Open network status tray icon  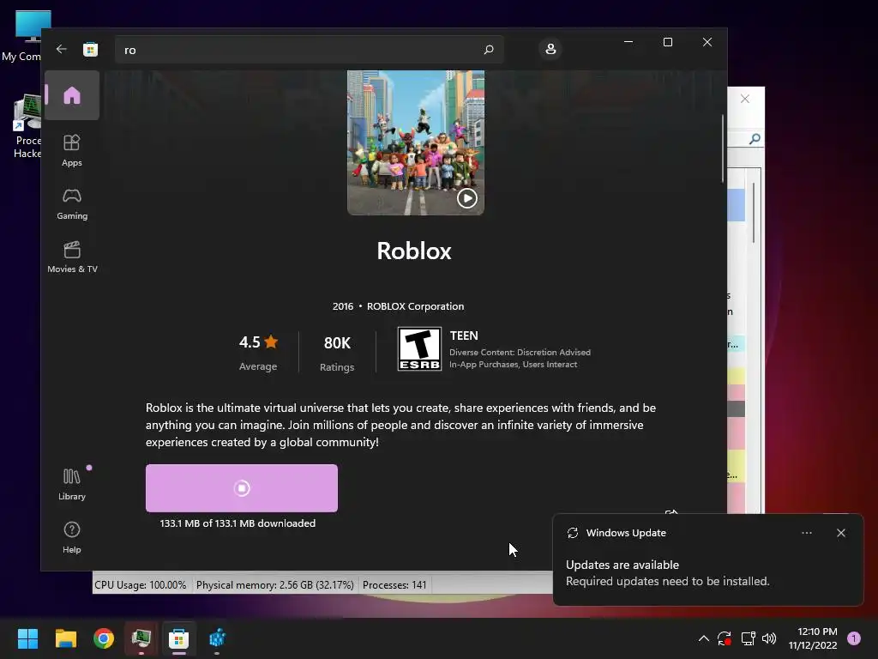pos(748,638)
